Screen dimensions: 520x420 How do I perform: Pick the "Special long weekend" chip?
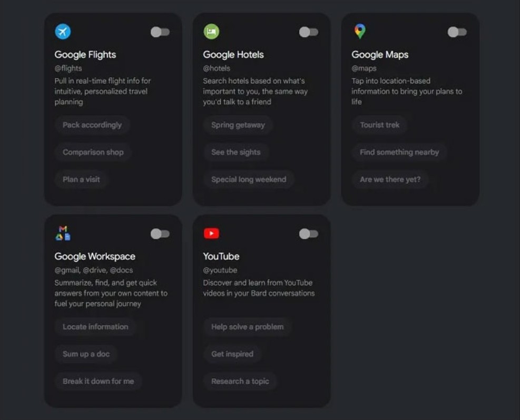tap(249, 179)
